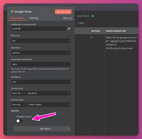
Task: Click the Google Drive logo icon
Action: point(12,11)
